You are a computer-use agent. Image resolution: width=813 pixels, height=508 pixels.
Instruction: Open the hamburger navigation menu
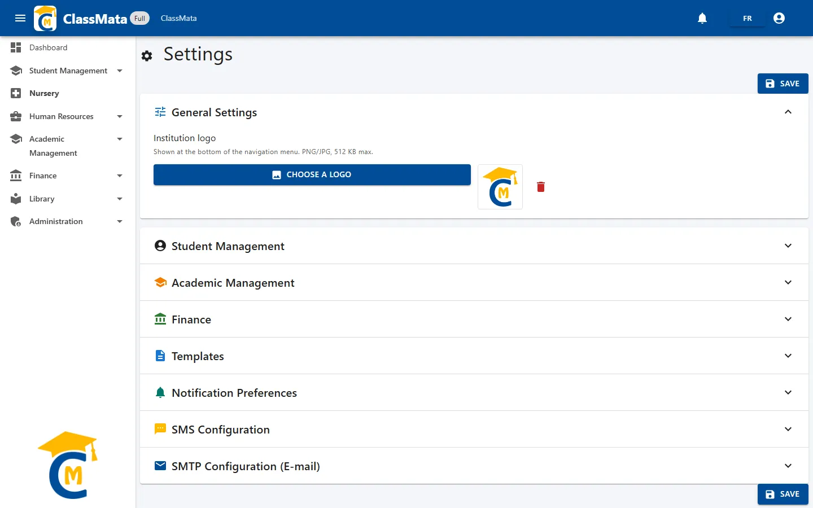pyautogui.click(x=20, y=18)
